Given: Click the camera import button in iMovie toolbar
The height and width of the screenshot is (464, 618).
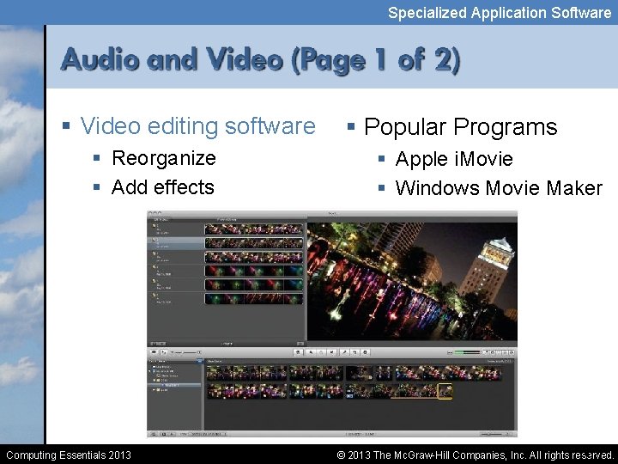Looking at the screenshot, I should tap(154, 352).
